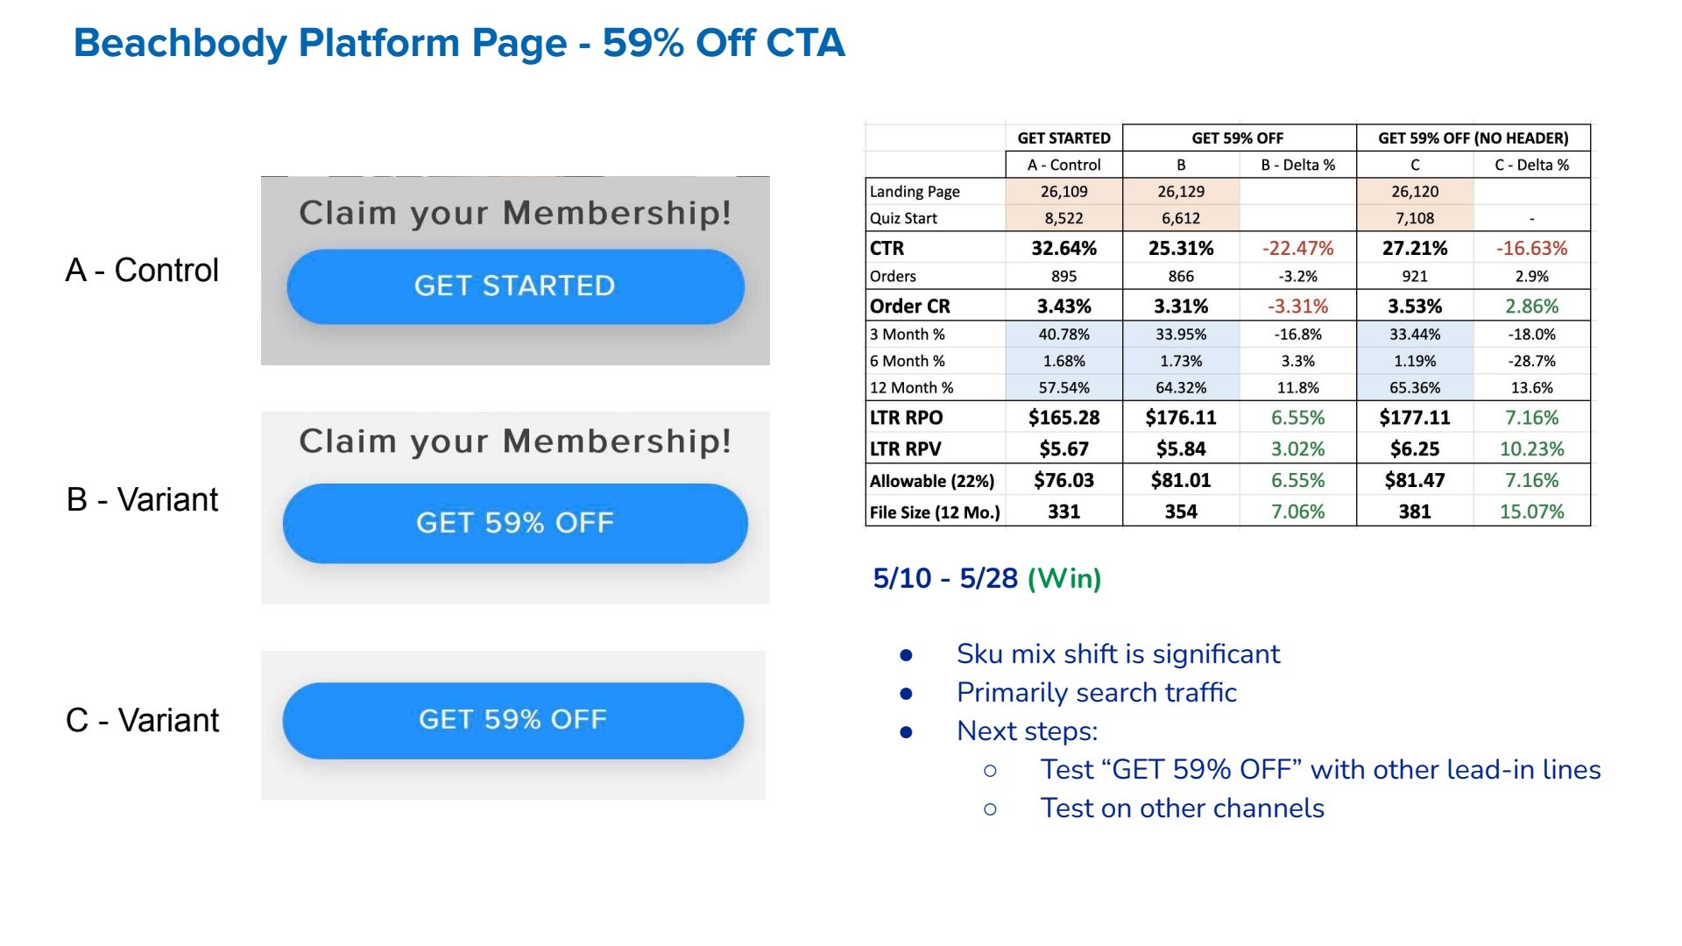
Task: Select the -22.47% CTR delta cell
Action: coord(1297,249)
